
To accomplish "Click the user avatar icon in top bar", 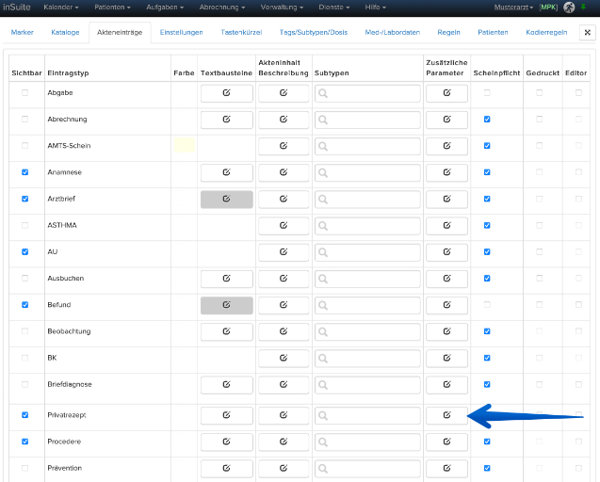I will (569, 8).
